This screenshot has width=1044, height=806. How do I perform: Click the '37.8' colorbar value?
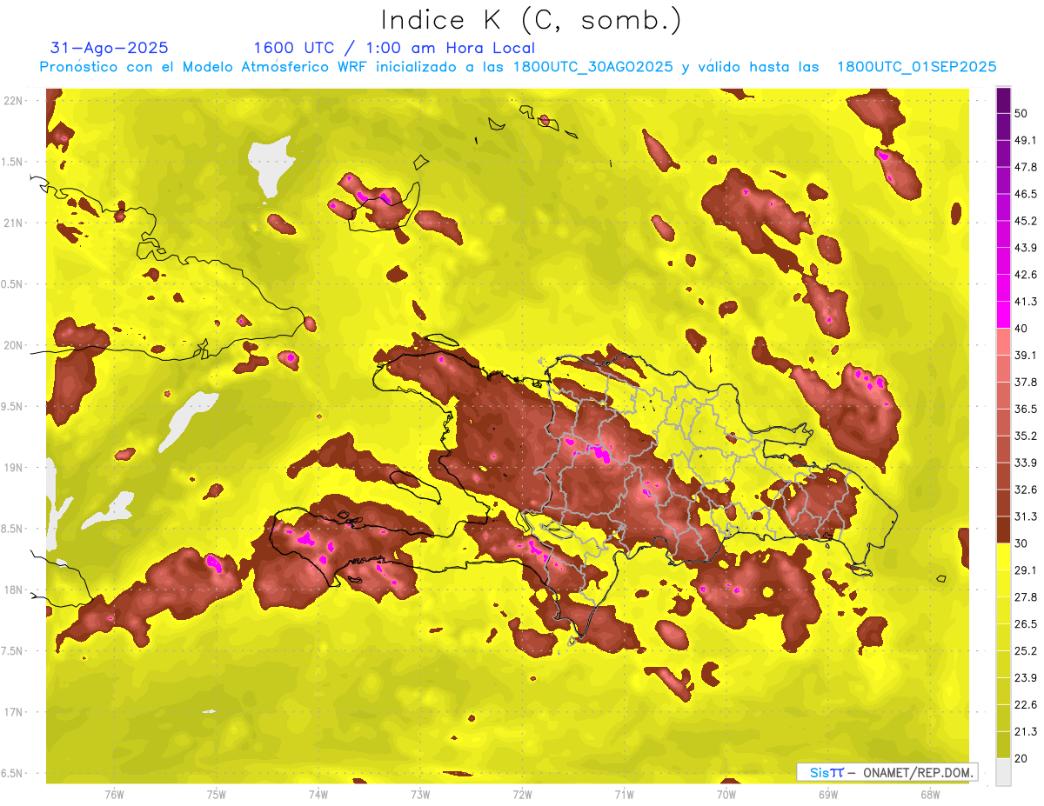[1025, 383]
